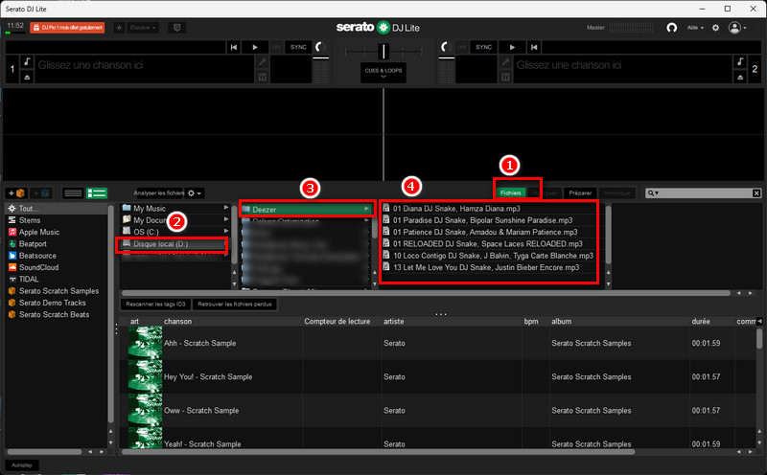Open the Étendue view mode dropdown
The height and width of the screenshot is (475, 767).
[x=143, y=28]
